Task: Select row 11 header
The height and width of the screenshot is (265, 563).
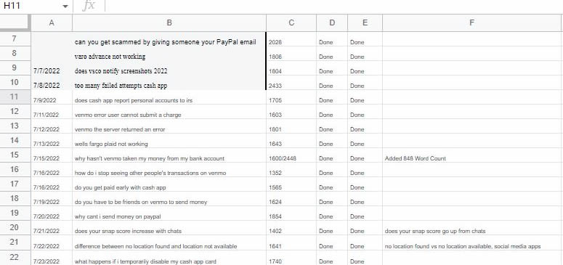Action: tap(15, 97)
